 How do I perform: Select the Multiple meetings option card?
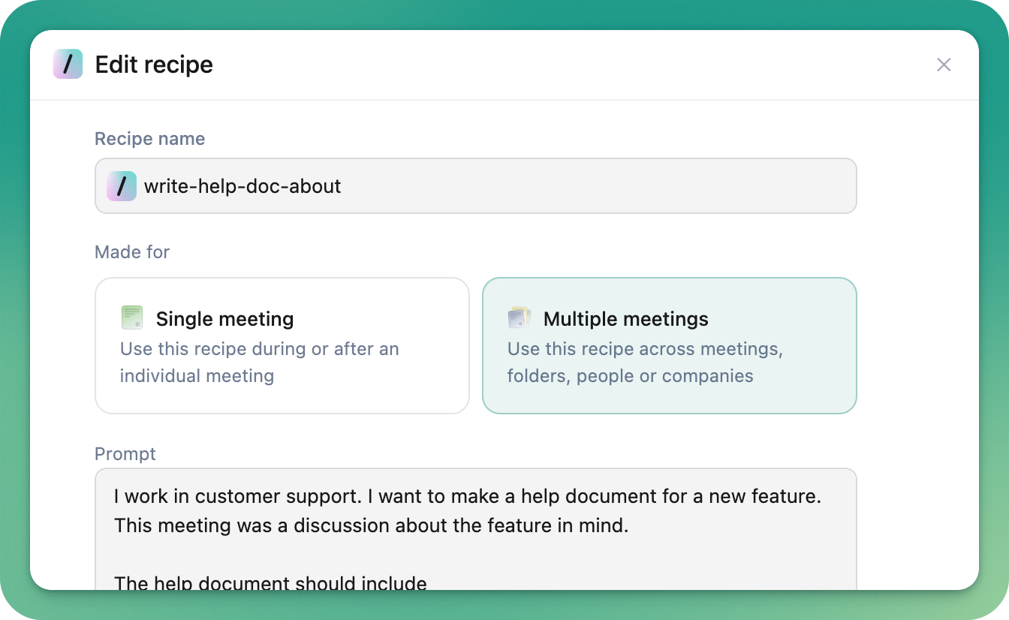[670, 346]
